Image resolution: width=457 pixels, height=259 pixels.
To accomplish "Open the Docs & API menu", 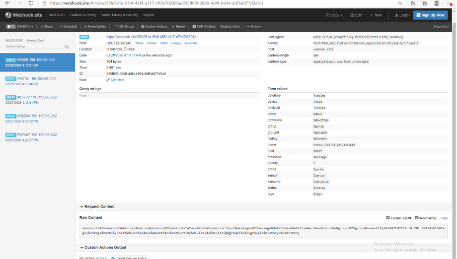I will click(56, 15).
